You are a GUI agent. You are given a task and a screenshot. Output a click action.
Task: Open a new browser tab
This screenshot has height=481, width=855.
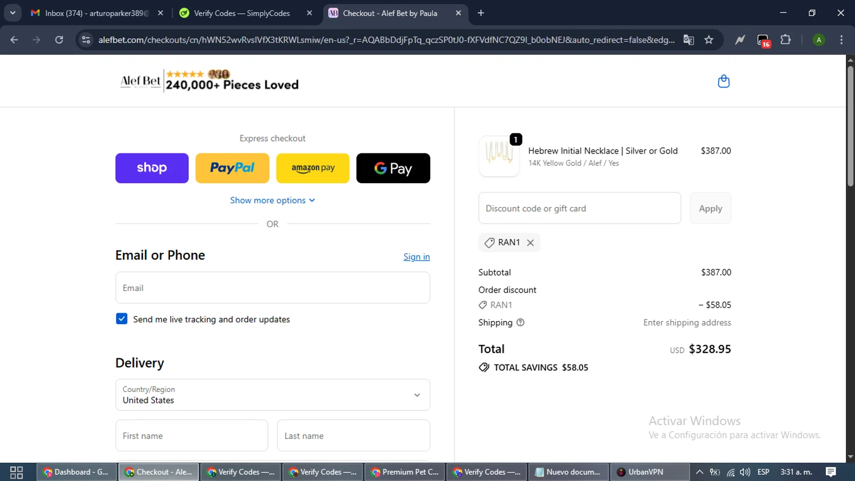481,13
